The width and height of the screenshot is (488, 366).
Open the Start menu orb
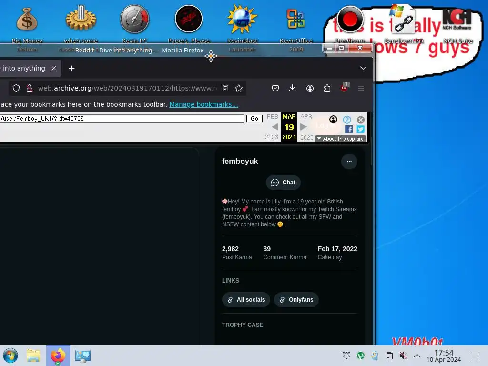point(10,356)
